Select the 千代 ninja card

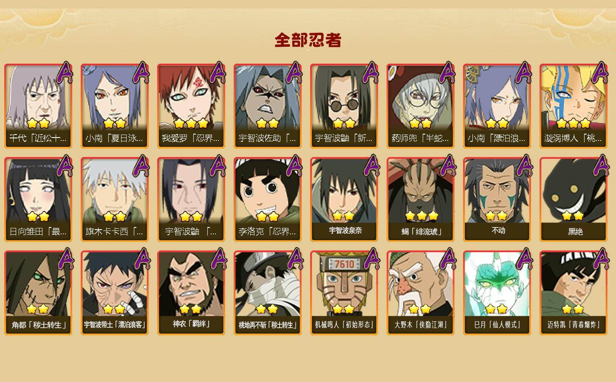pyautogui.click(x=38, y=106)
